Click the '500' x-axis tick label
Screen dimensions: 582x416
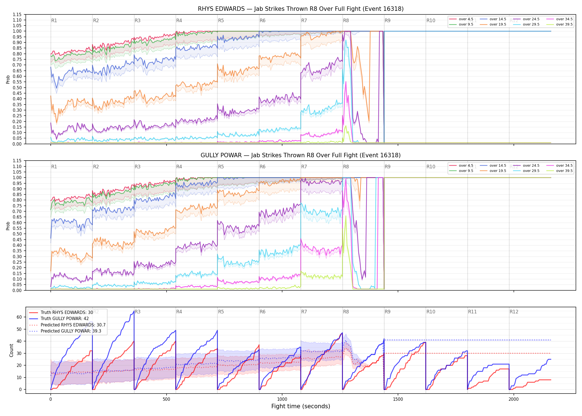coord(166,399)
